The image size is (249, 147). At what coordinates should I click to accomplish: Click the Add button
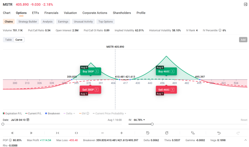[243, 40]
